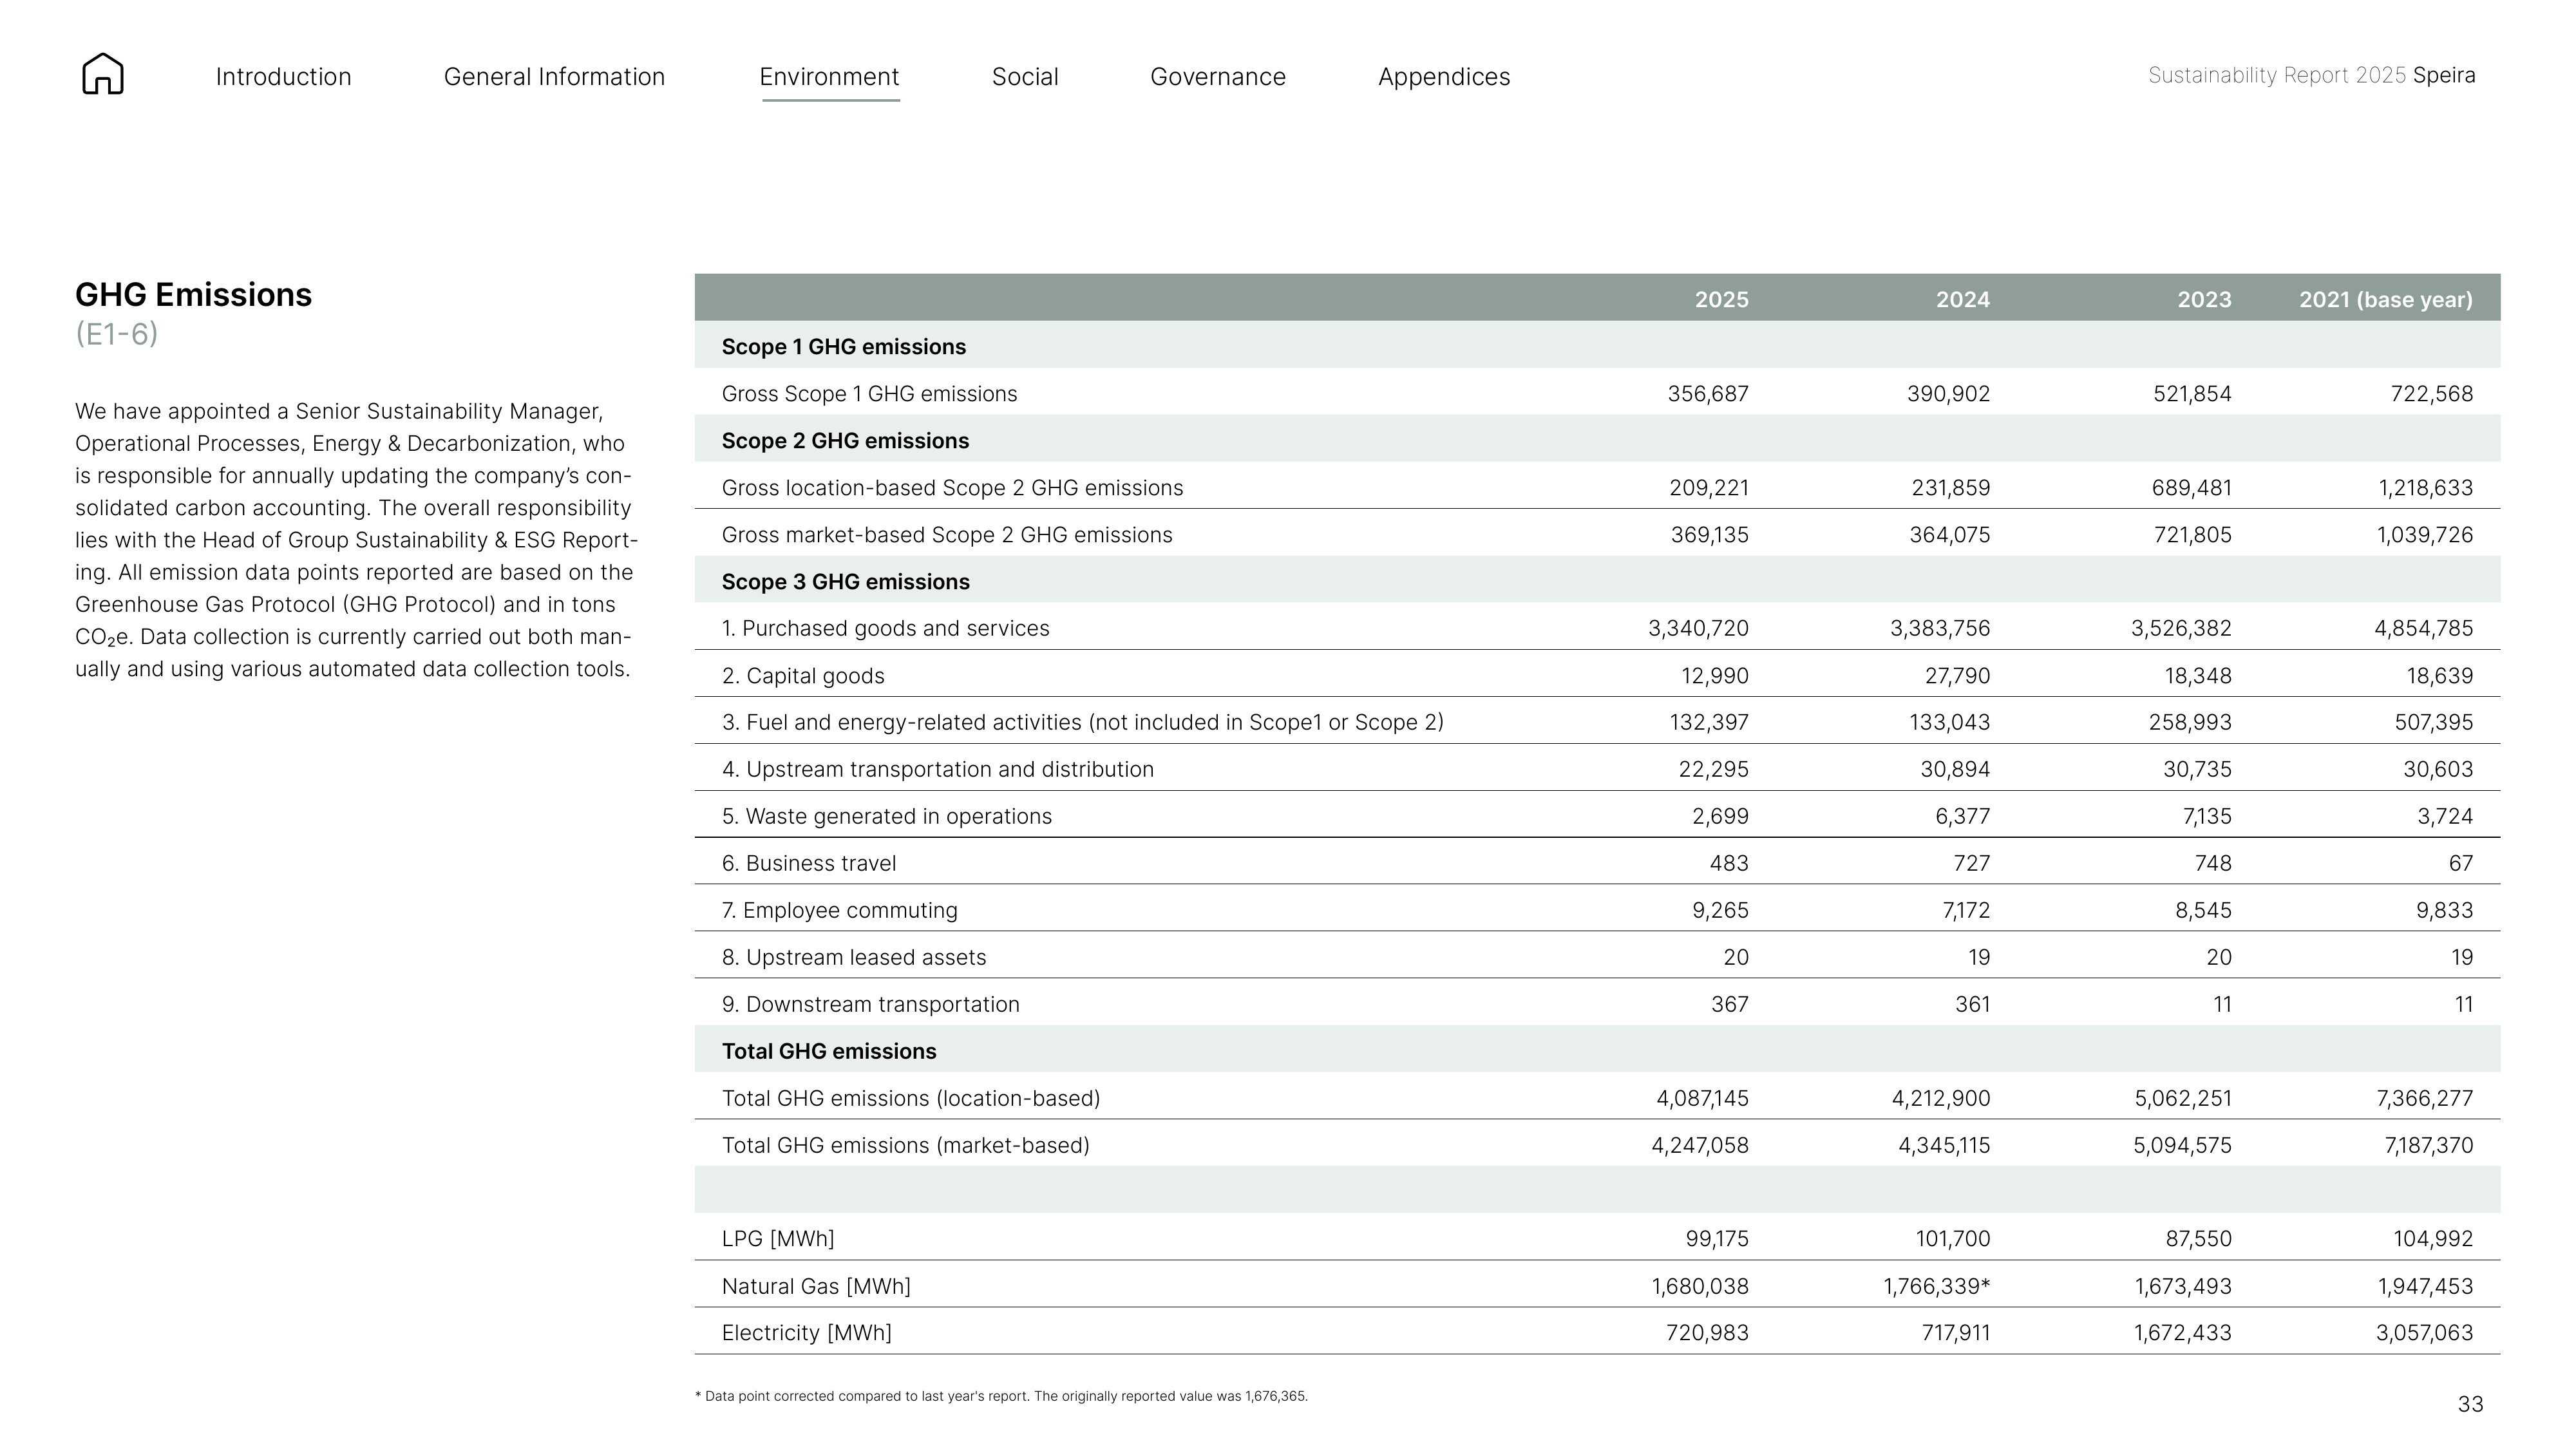
Task: Select the Environment tab
Action: tap(829, 77)
